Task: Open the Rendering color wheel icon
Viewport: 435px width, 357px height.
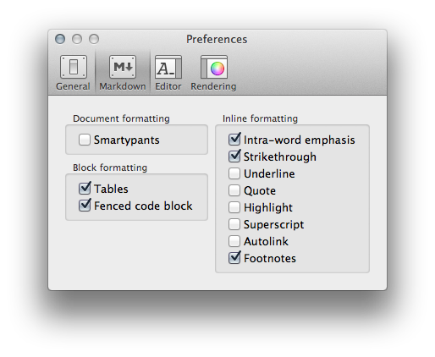Action: coord(214,67)
